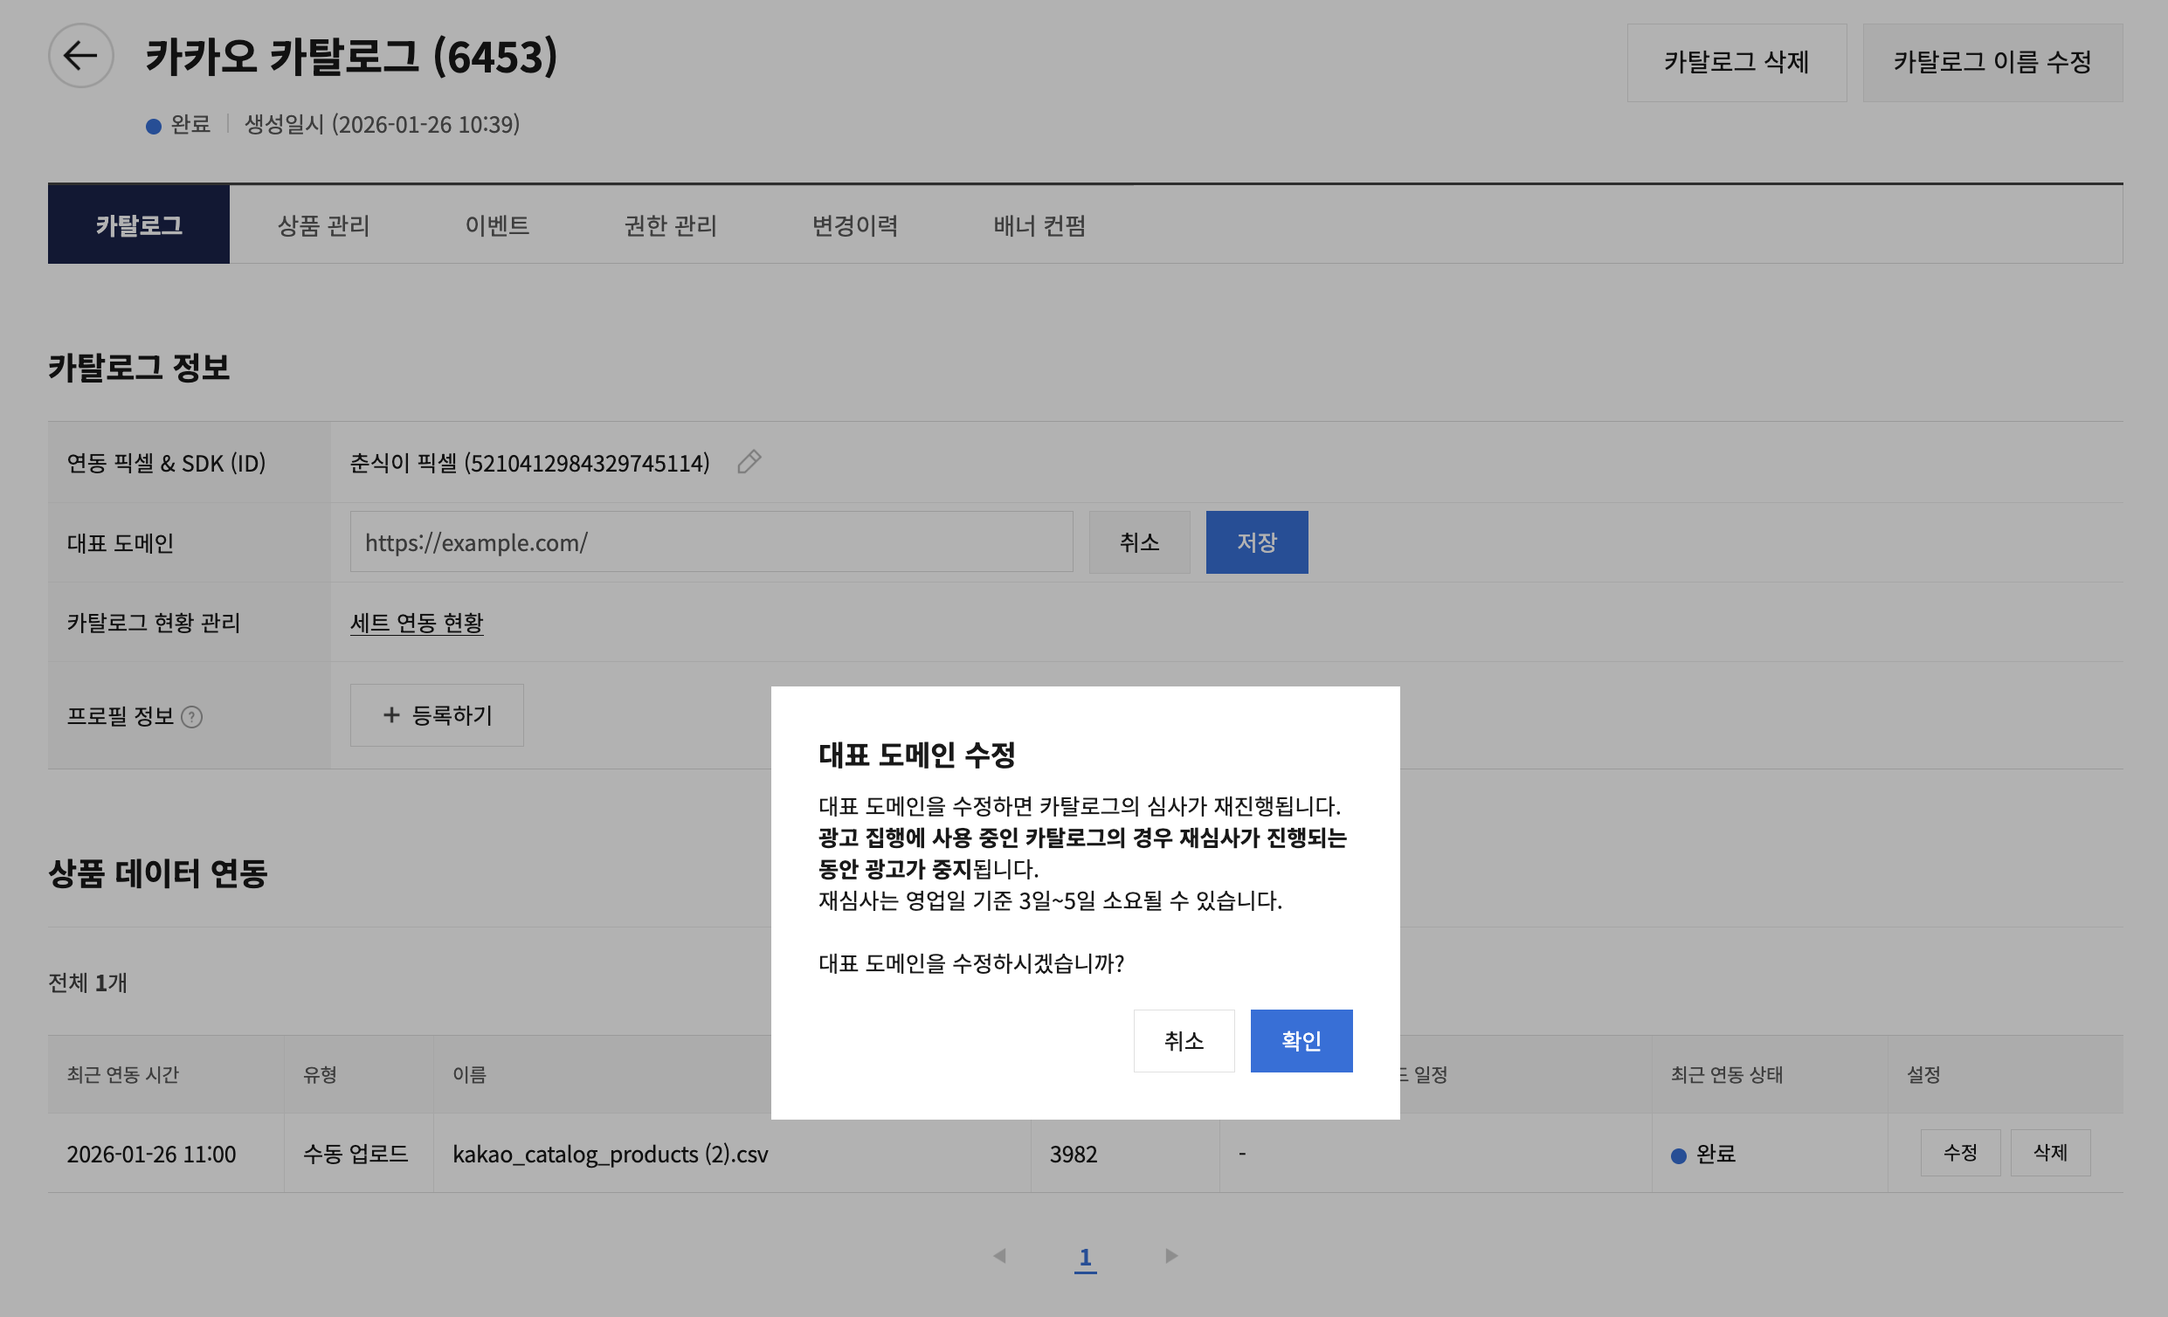2168x1317 pixels.
Task: Click page number 1 in pagination
Action: click(x=1085, y=1256)
